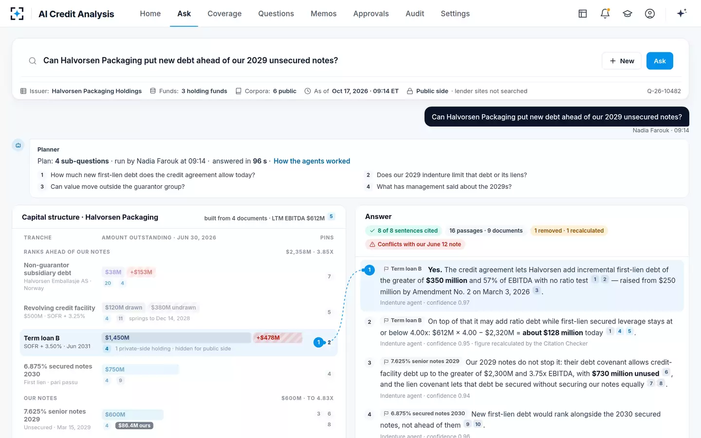Click the 8 of 8 sentences cited chip
This screenshot has height=438, width=701.
coord(403,231)
